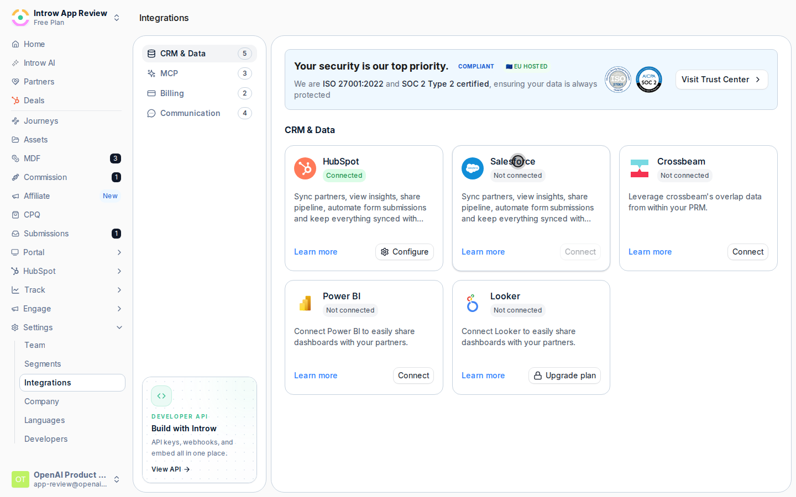Click Visit Trust Center button

pyautogui.click(x=721, y=80)
